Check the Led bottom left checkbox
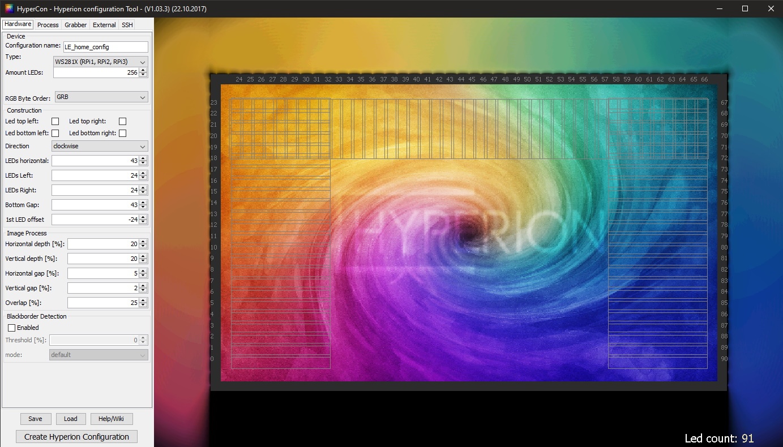The height and width of the screenshot is (447, 783). pyautogui.click(x=55, y=133)
